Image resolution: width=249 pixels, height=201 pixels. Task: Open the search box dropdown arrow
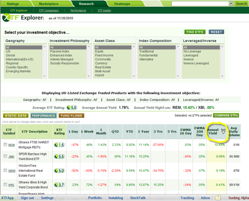click(x=231, y=4)
